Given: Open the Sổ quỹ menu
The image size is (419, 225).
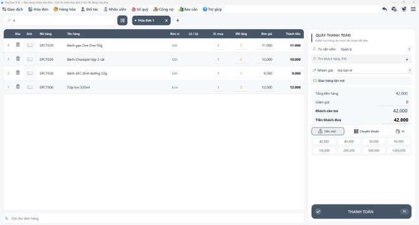Looking at the screenshot, I should click(140, 9).
